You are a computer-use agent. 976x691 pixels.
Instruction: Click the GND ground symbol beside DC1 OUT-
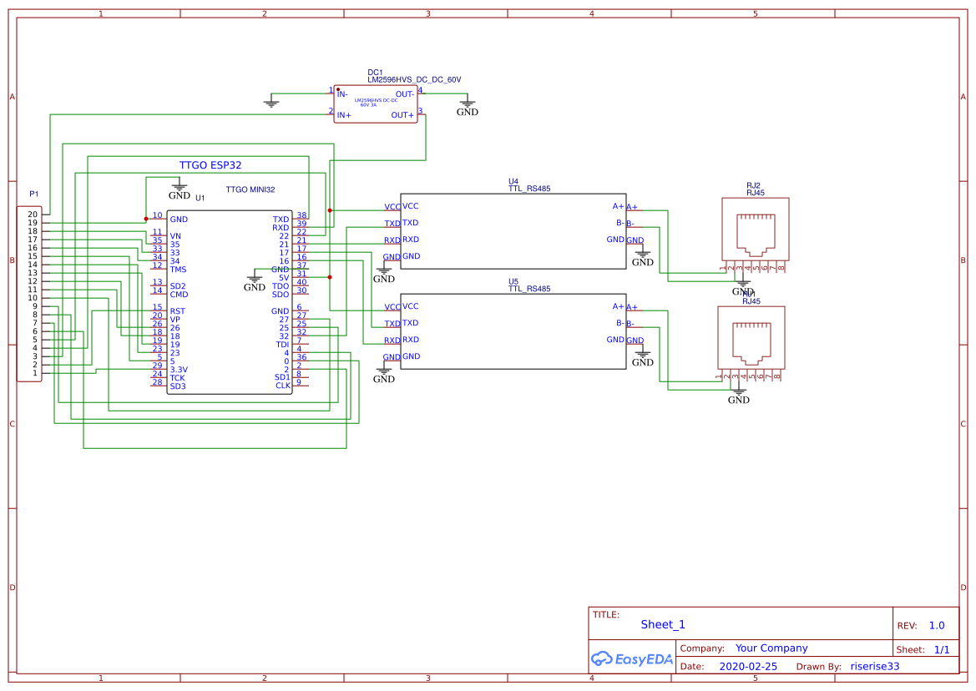click(x=467, y=103)
